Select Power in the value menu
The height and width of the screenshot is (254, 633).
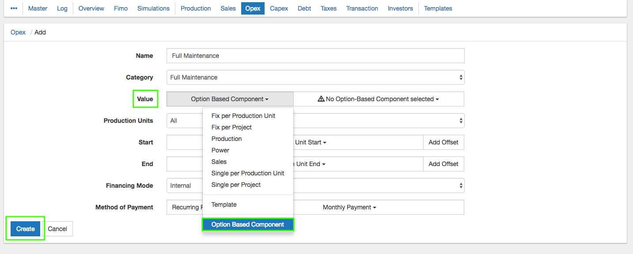(220, 150)
